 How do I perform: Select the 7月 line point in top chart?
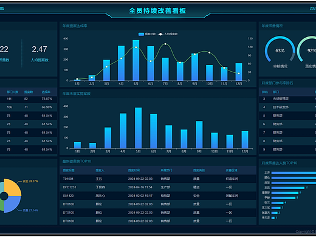tap(165, 44)
